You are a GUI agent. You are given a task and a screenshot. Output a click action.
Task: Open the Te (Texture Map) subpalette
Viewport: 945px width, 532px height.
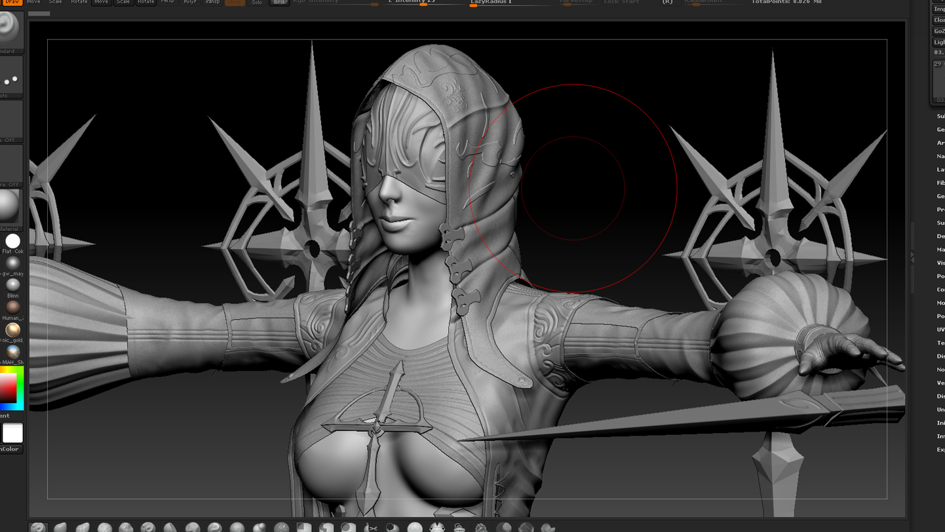tap(940, 343)
